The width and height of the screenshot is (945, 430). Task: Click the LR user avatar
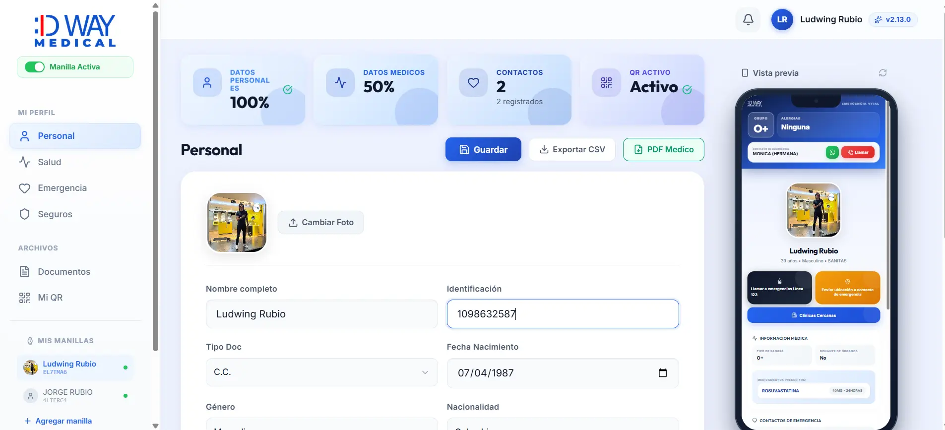[782, 20]
